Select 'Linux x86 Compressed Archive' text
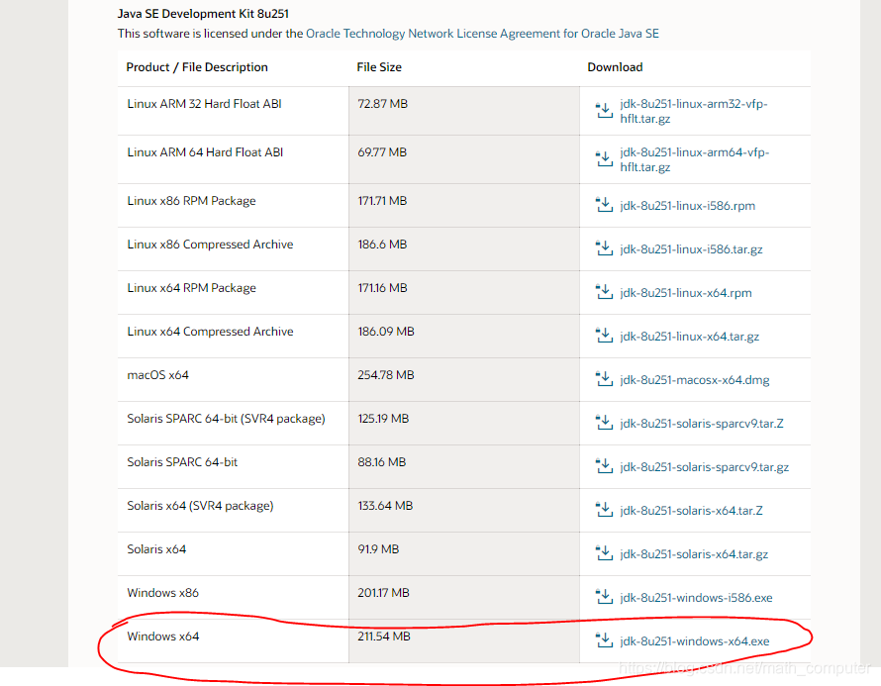 coord(210,245)
